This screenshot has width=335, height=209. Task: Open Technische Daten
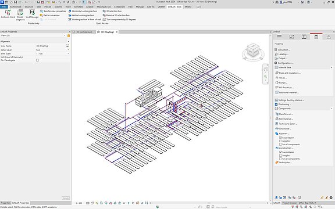click(x=286, y=124)
